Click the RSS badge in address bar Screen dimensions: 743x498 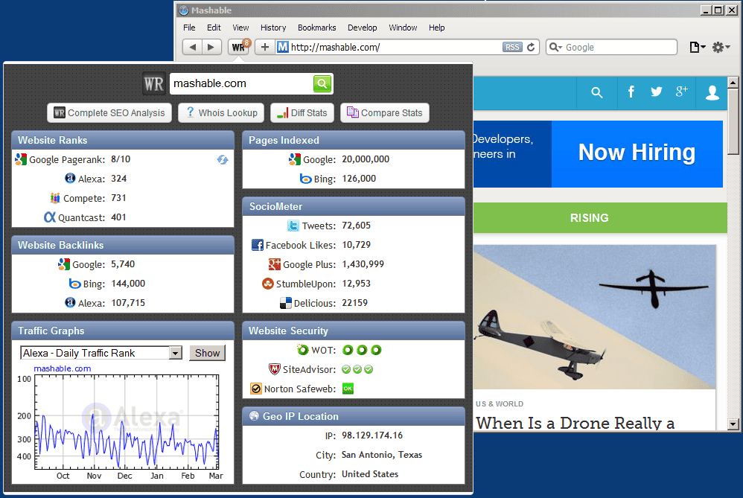click(512, 47)
